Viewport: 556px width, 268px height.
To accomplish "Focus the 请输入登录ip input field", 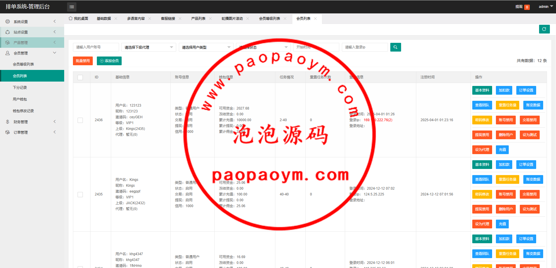I will 365,47.
